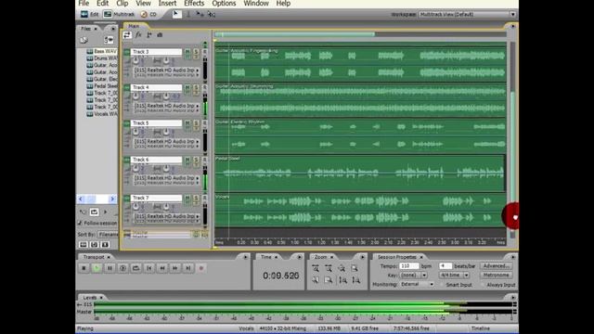Select the Smart Input radio option
Image resolution: width=594 pixels, height=334 pixels.
pos(442,285)
